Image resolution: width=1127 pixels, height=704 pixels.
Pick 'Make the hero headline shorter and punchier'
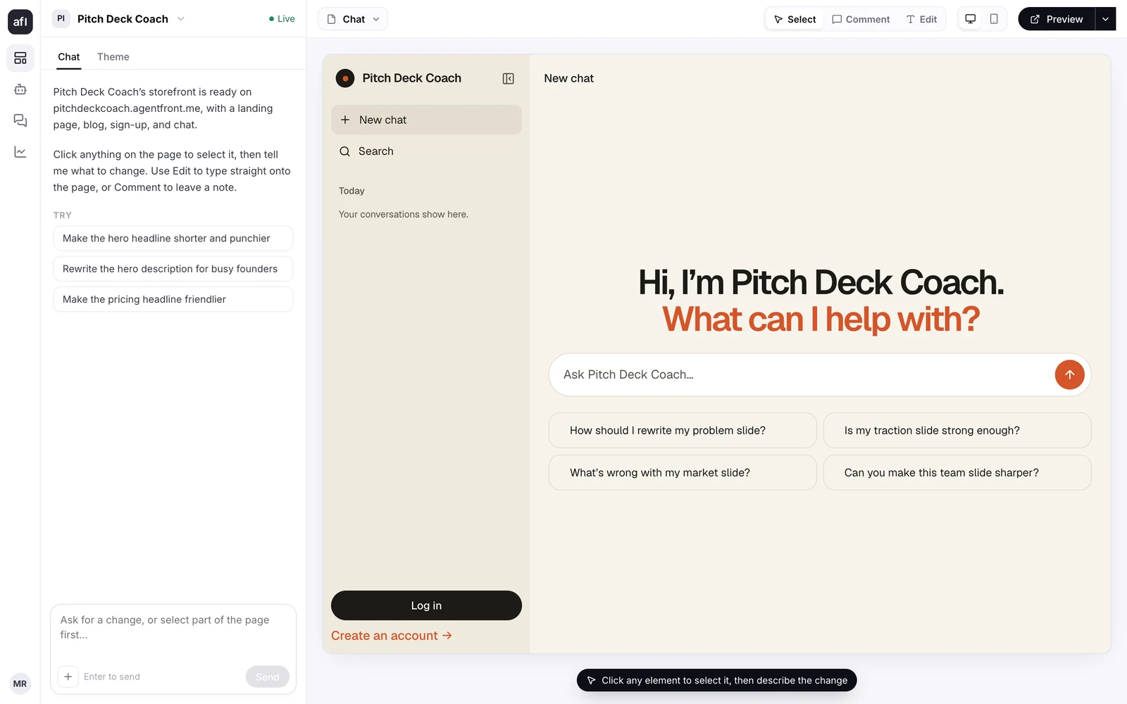coord(173,238)
